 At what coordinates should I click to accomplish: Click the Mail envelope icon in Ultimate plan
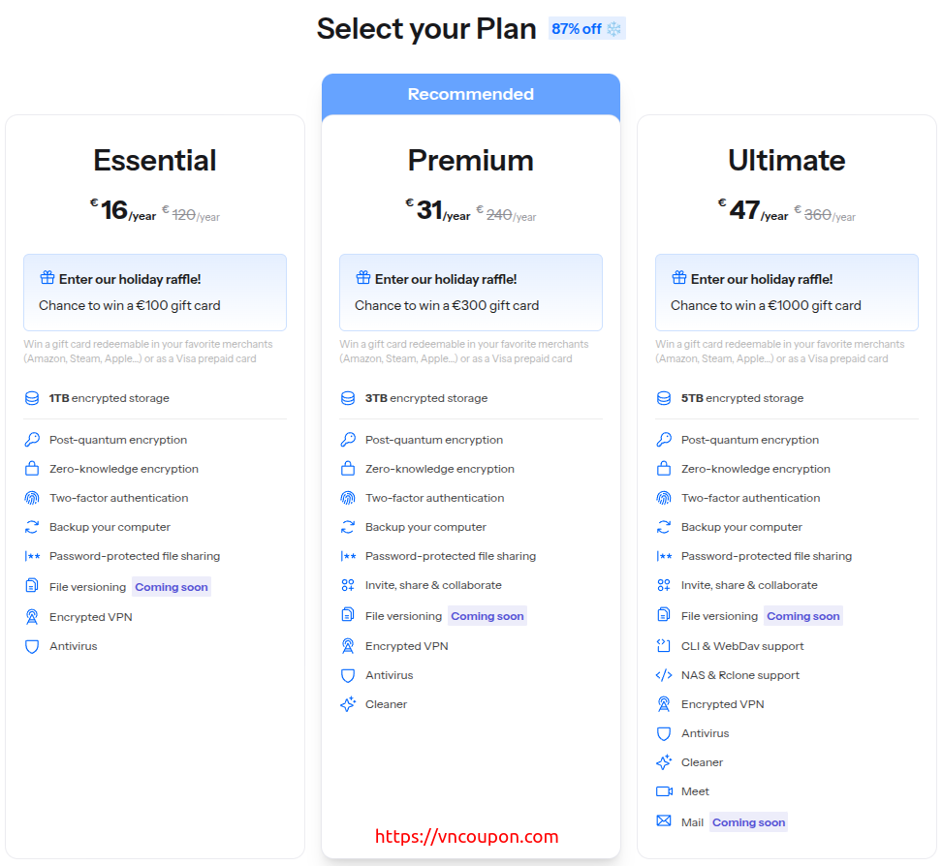click(x=664, y=821)
